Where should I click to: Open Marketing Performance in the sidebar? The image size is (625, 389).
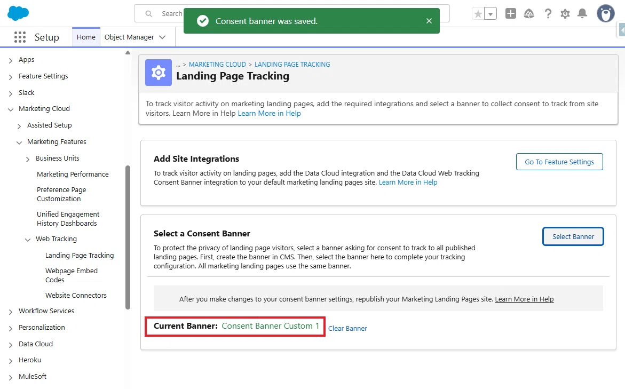73,174
